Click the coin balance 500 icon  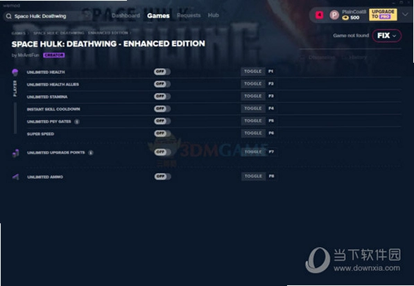coord(345,18)
